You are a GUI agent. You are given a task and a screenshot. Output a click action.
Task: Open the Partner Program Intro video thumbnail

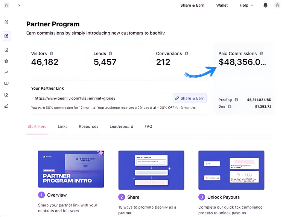71,169
